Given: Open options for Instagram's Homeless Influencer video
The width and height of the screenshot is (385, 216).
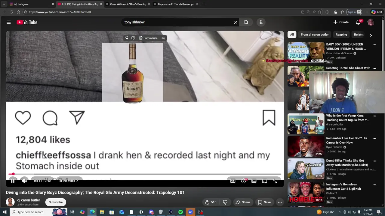Looking at the screenshot, I should pyautogui.click(x=374, y=185).
